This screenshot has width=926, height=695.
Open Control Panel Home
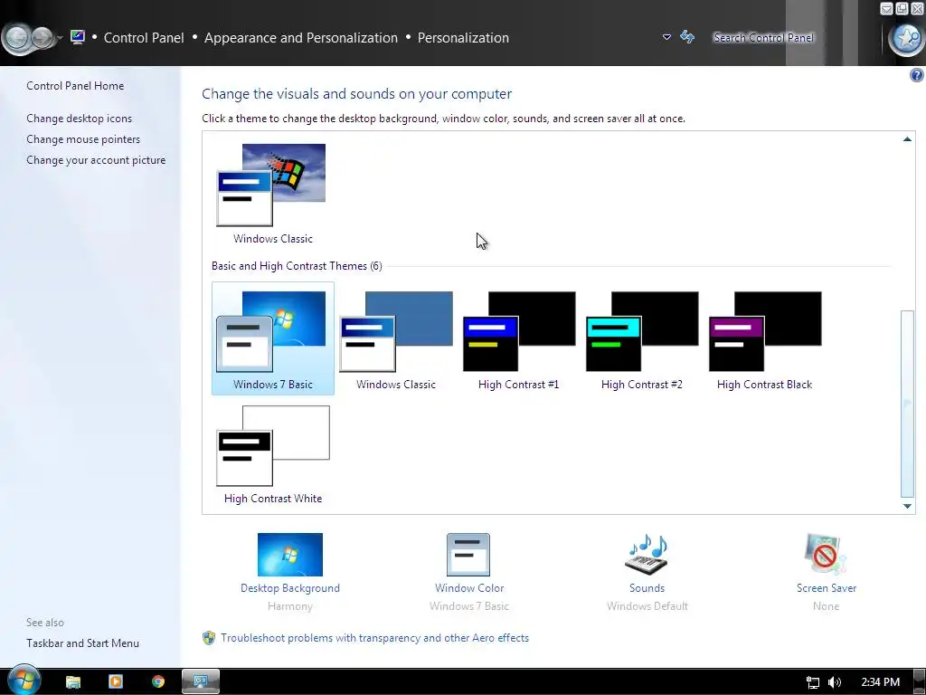(75, 86)
